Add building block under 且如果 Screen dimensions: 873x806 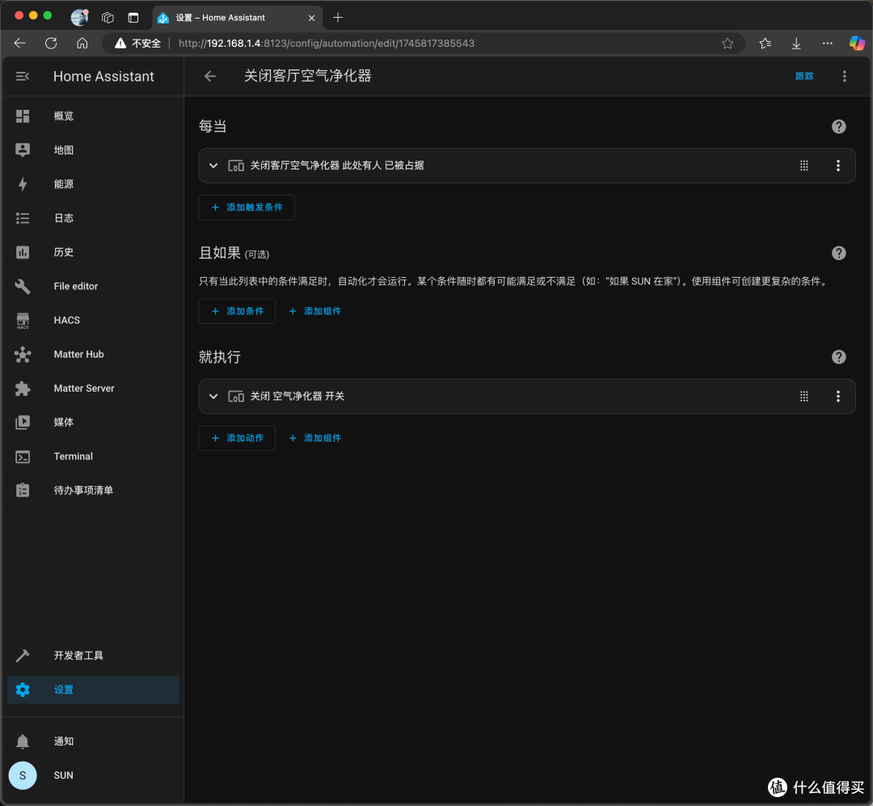[314, 311]
